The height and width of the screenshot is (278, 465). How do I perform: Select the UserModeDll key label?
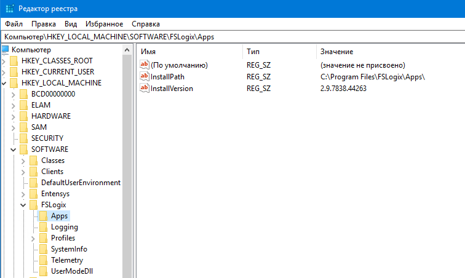72,271
